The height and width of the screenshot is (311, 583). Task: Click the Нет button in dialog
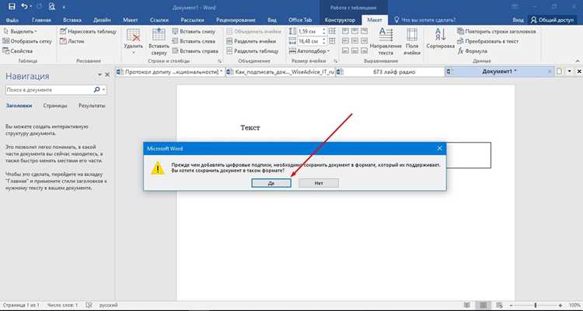[319, 183]
